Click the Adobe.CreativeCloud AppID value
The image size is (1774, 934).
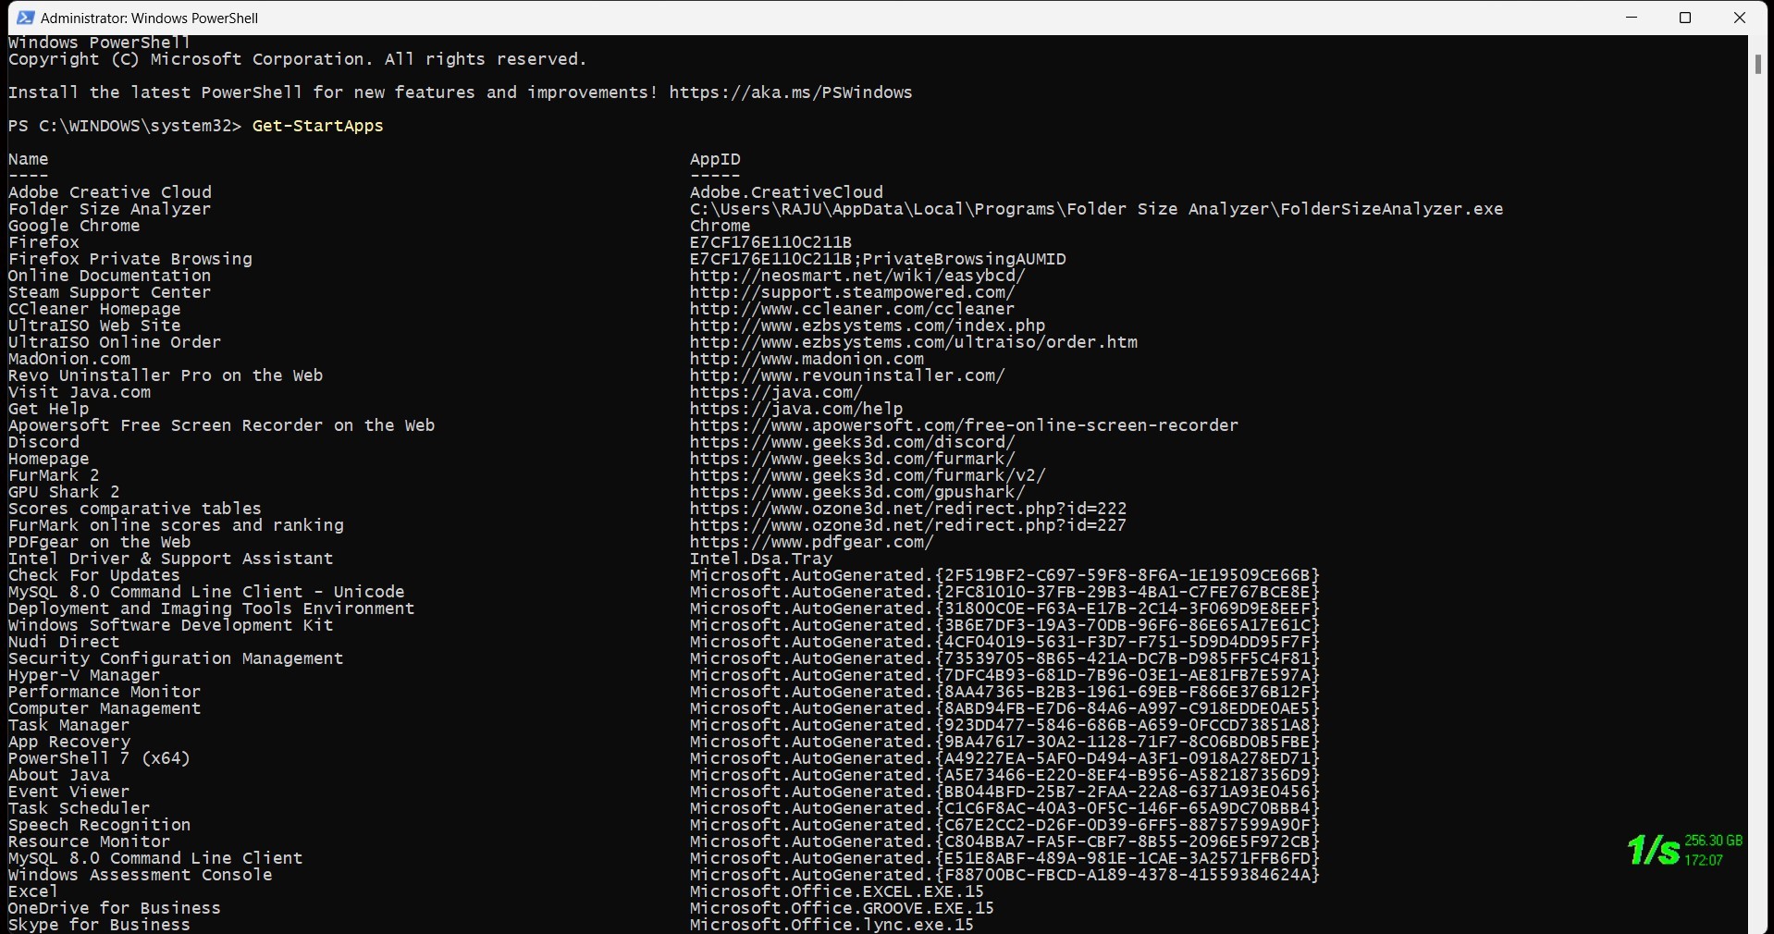787,192
